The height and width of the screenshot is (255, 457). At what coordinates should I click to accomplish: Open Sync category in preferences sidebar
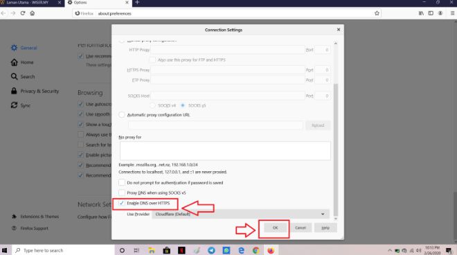(20, 105)
